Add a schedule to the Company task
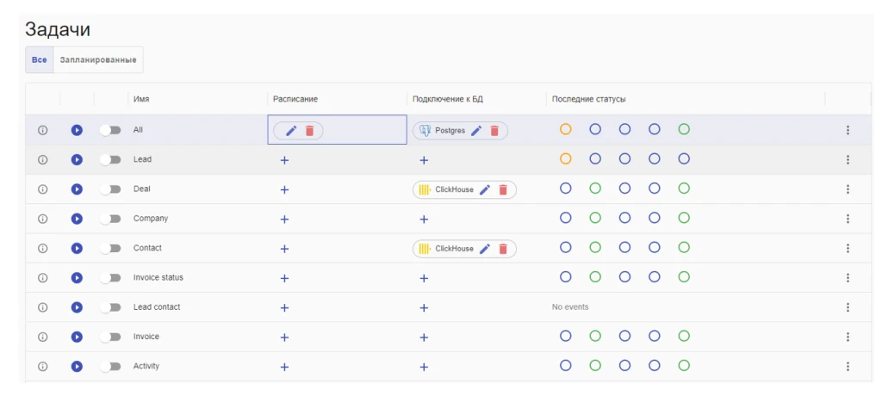This screenshot has width=882, height=396. click(284, 219)
